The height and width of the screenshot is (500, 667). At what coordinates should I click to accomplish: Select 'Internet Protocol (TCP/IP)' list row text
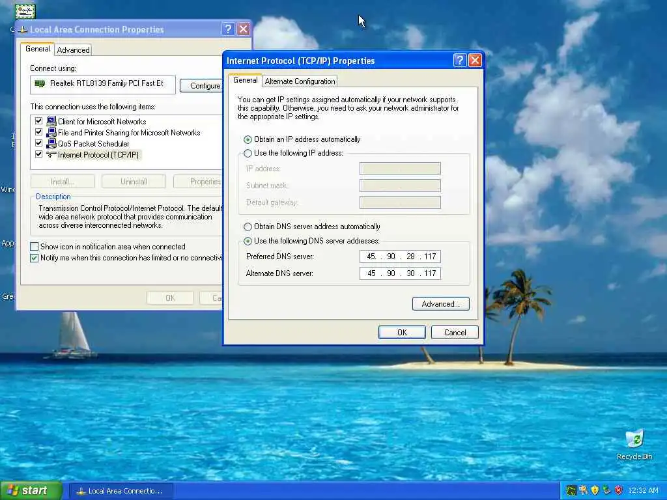98,155
